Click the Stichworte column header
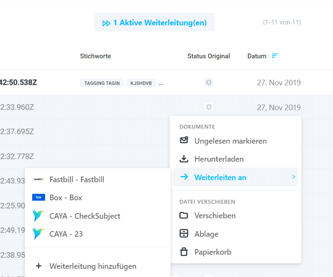The height and width of the screenshot is (277, 333). [95, 56]
